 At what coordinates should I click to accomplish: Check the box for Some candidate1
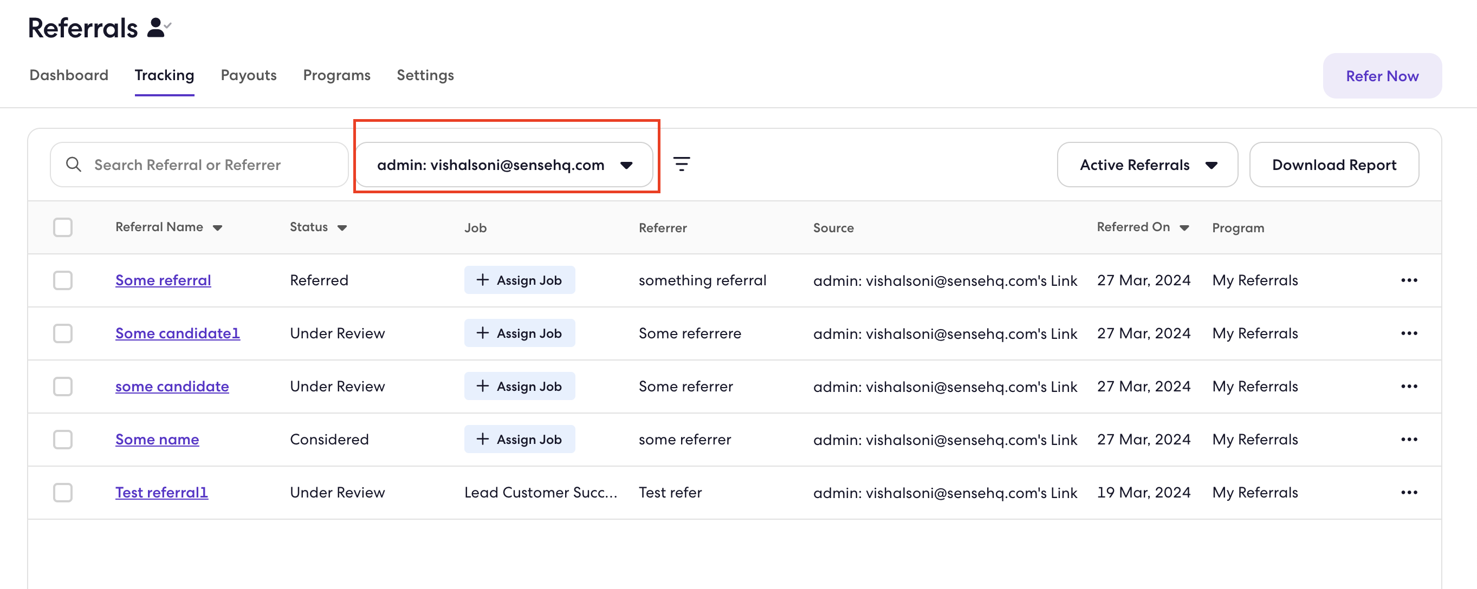click(62, 333)
